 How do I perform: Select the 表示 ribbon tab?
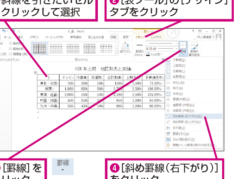click(125, 37)
